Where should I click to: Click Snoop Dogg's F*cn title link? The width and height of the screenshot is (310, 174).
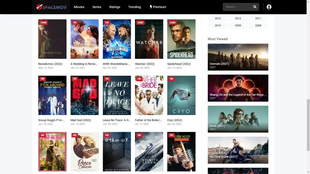point(51,120)
